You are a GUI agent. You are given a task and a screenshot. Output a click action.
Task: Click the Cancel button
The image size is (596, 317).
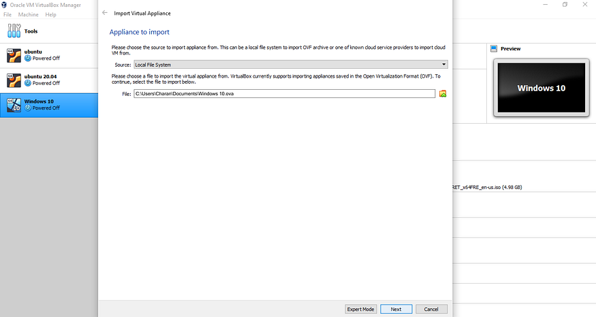[x=431, y=309]
